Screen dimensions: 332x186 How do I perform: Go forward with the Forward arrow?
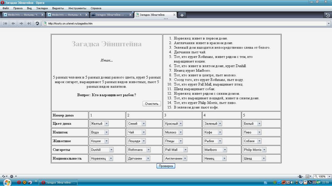click(21, 24)
